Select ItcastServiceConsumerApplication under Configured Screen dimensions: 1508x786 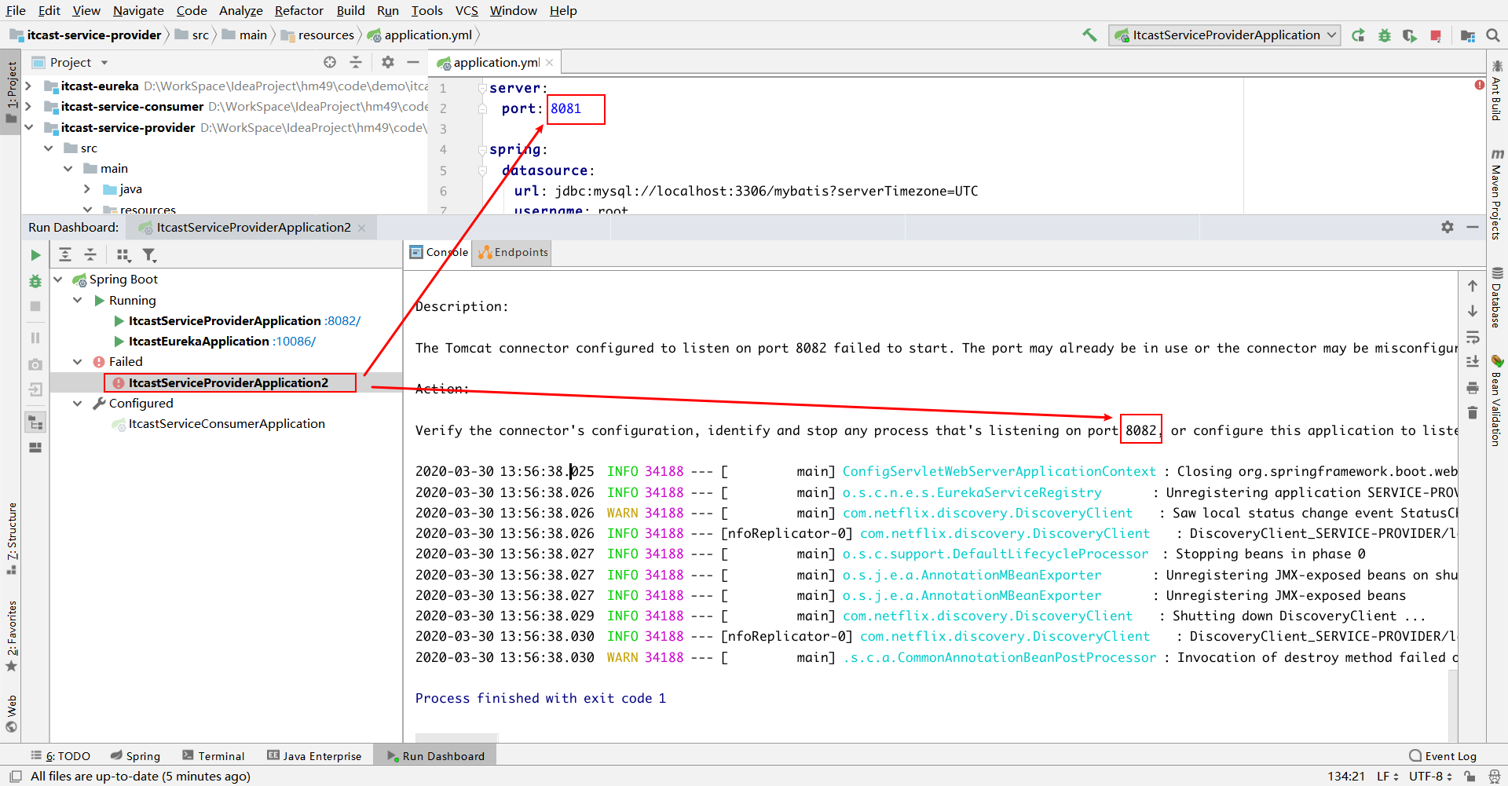point(226,423)
